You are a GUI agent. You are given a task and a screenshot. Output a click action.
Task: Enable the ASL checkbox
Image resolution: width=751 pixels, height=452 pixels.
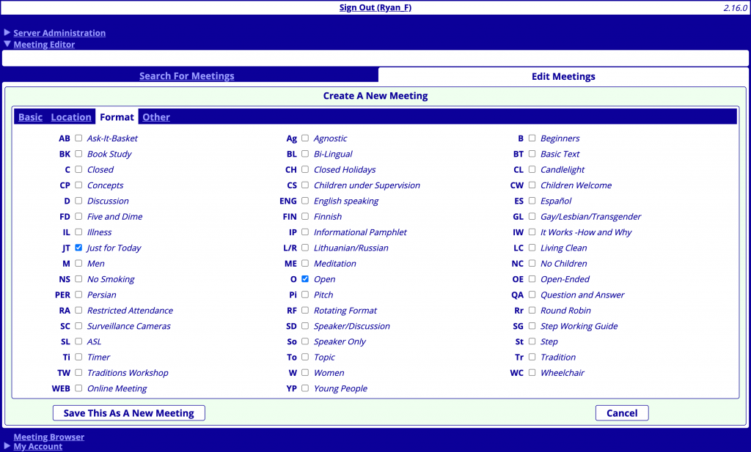click(x=78, y=341)
